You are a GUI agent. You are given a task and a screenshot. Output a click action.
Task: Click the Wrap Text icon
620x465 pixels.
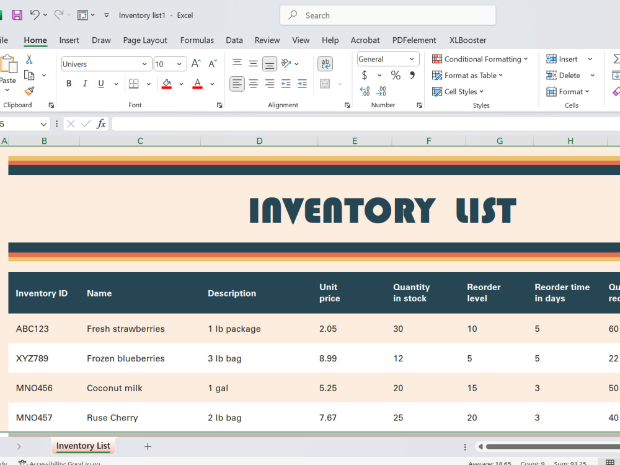325,64
